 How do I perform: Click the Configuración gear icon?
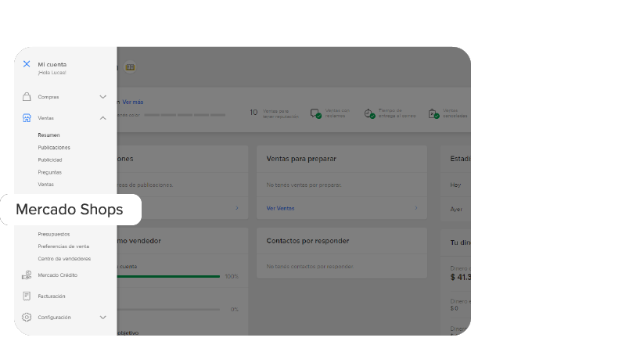(x=27, y=318)
